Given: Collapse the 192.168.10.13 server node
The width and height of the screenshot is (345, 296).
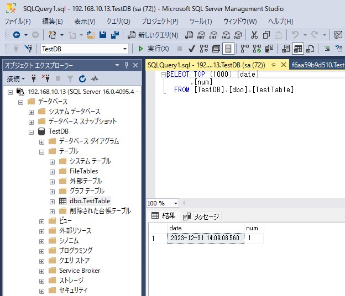Looking at the screenshot, I should click(x=10, y=92).
